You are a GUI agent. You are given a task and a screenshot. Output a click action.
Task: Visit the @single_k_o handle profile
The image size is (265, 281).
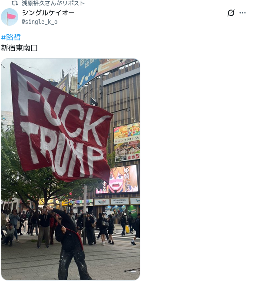pyautogui.click(x=40, y=22)
